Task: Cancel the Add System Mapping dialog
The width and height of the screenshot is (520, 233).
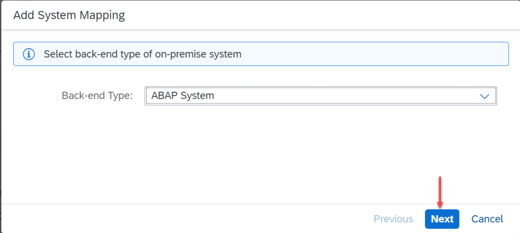Action: point(487,219)
